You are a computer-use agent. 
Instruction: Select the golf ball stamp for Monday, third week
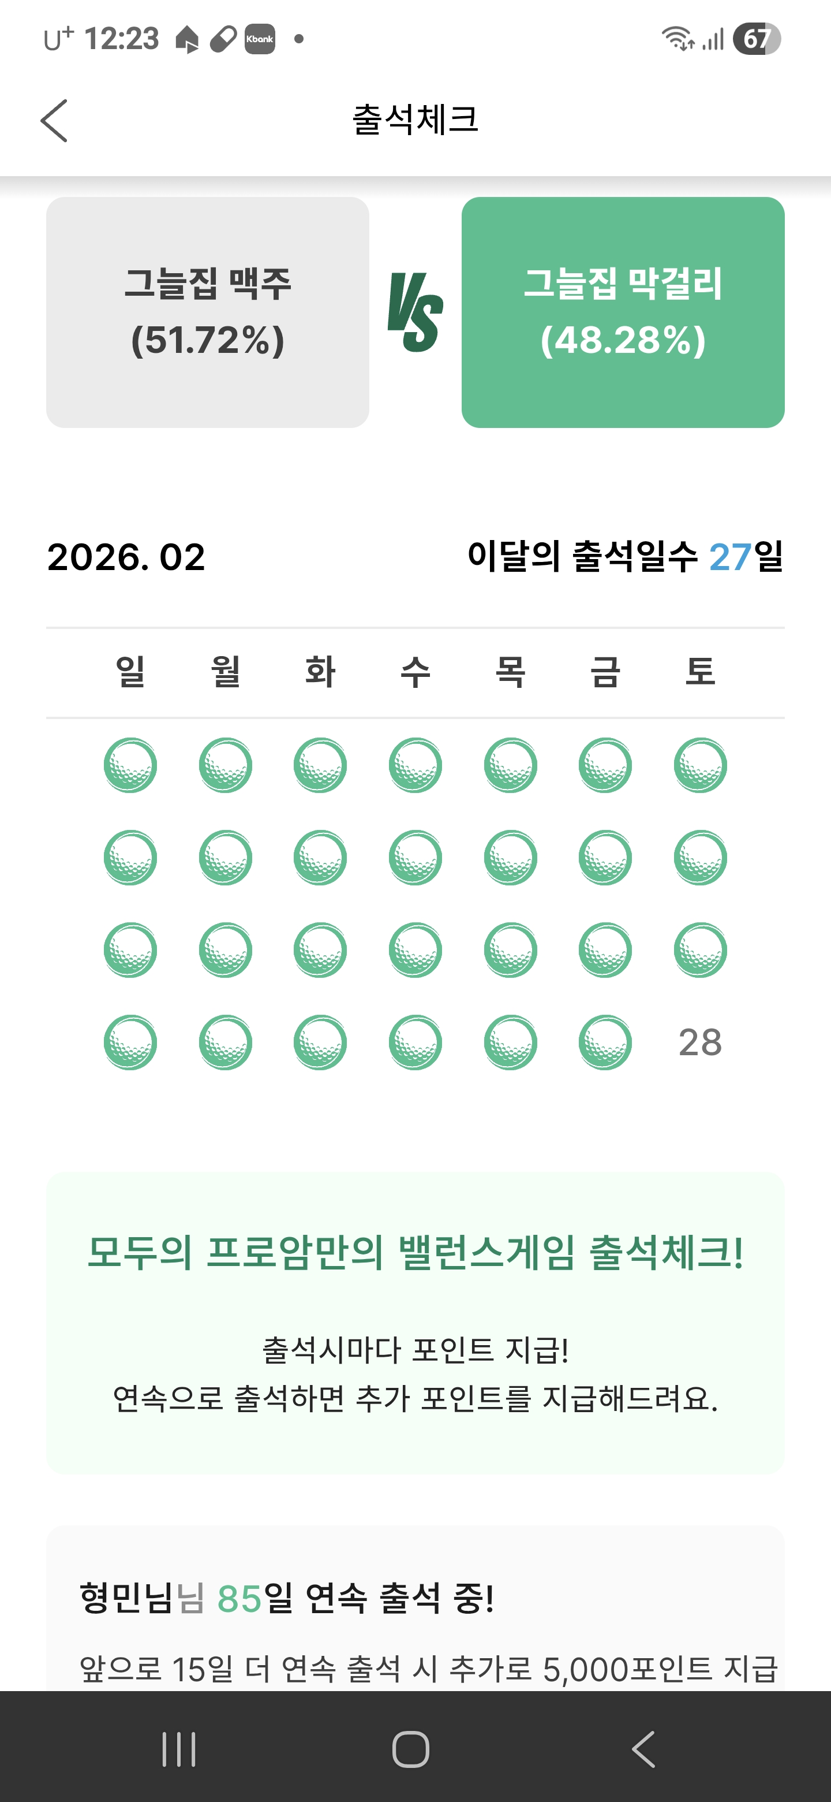point(225,950)
